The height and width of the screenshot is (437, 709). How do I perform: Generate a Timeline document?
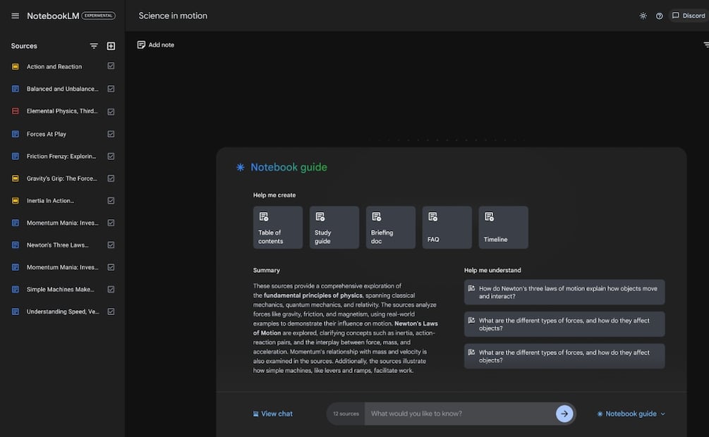[503, 227]
